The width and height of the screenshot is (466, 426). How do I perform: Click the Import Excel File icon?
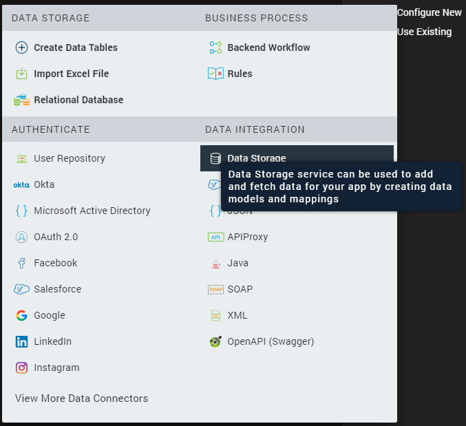click(x=21, y=74)
